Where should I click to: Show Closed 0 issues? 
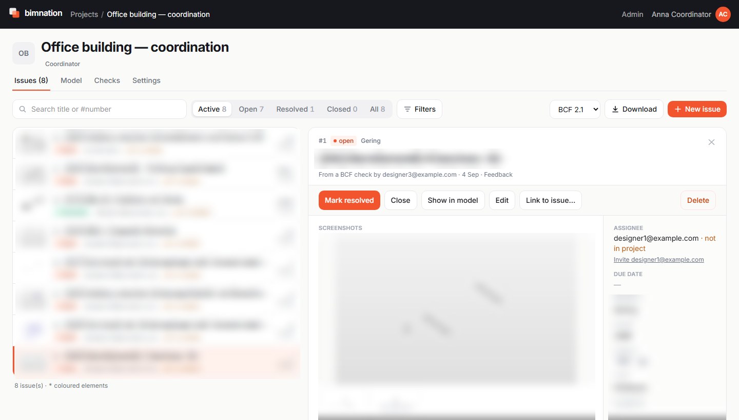[x=342, y=109]
